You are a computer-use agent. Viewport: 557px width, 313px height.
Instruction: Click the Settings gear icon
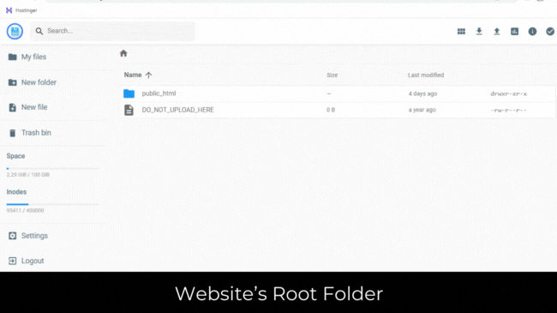pyautogui.click(x=13, y=236)
